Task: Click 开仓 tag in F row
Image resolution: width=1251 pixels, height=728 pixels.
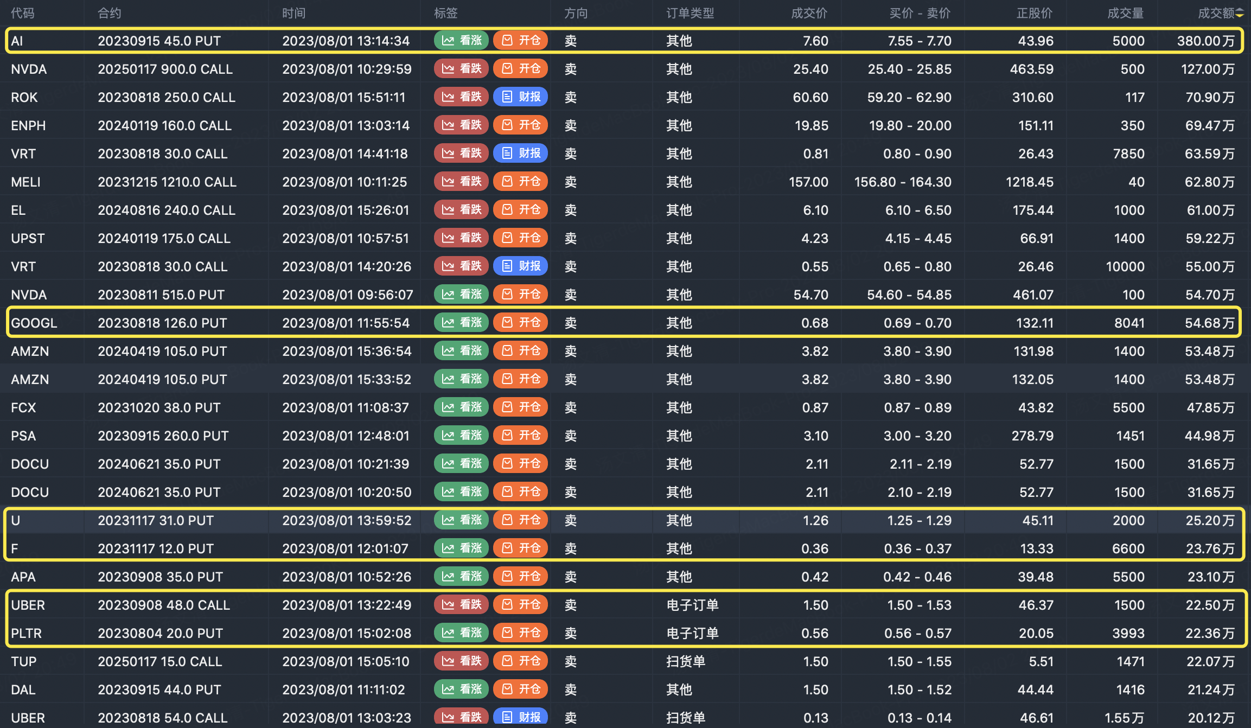Action: 520,548
